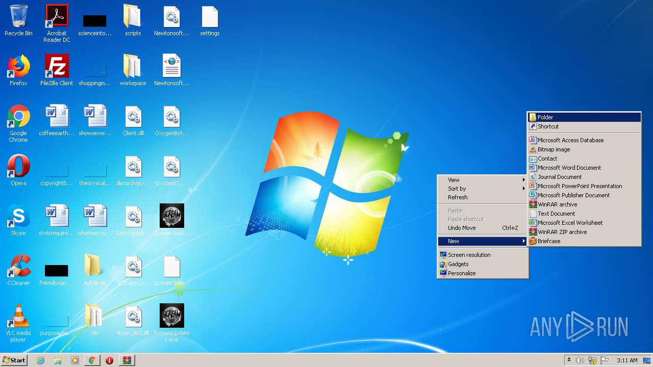The width and height of the screenshot is (653, 367).
Task: Select FileZilla Client desktop icon
Action: (x=57, y=70)
